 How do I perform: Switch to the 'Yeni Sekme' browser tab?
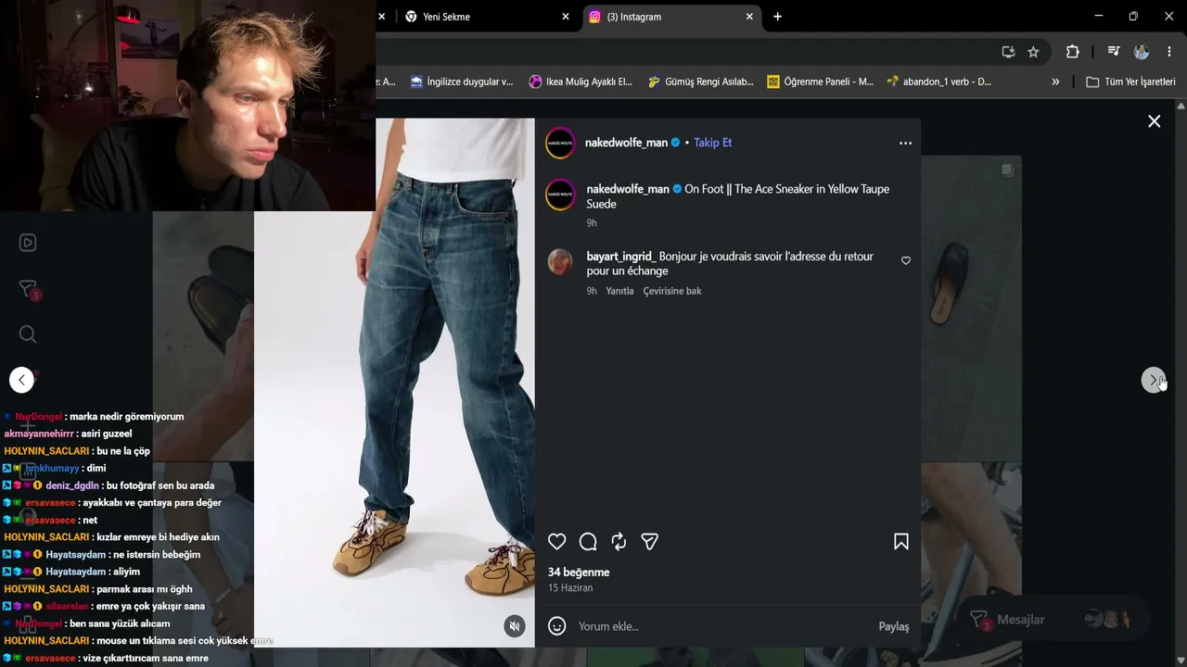488,17
